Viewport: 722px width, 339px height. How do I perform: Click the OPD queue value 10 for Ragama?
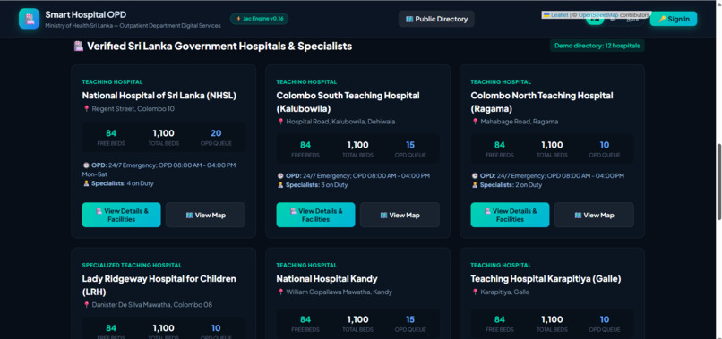coord(605,145)
